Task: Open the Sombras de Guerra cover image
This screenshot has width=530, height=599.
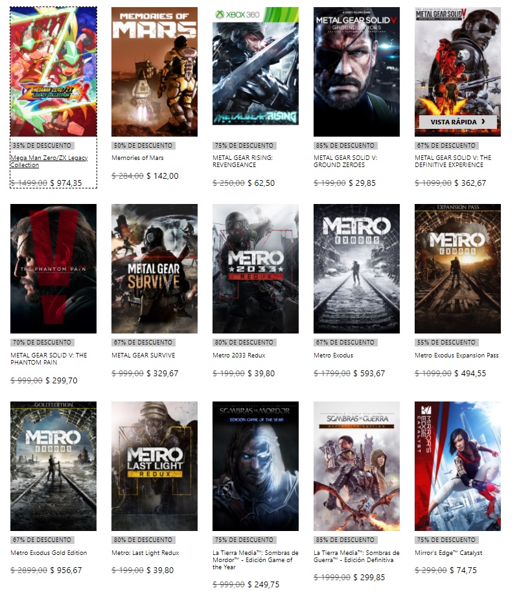Action: (x=356, y=466)
